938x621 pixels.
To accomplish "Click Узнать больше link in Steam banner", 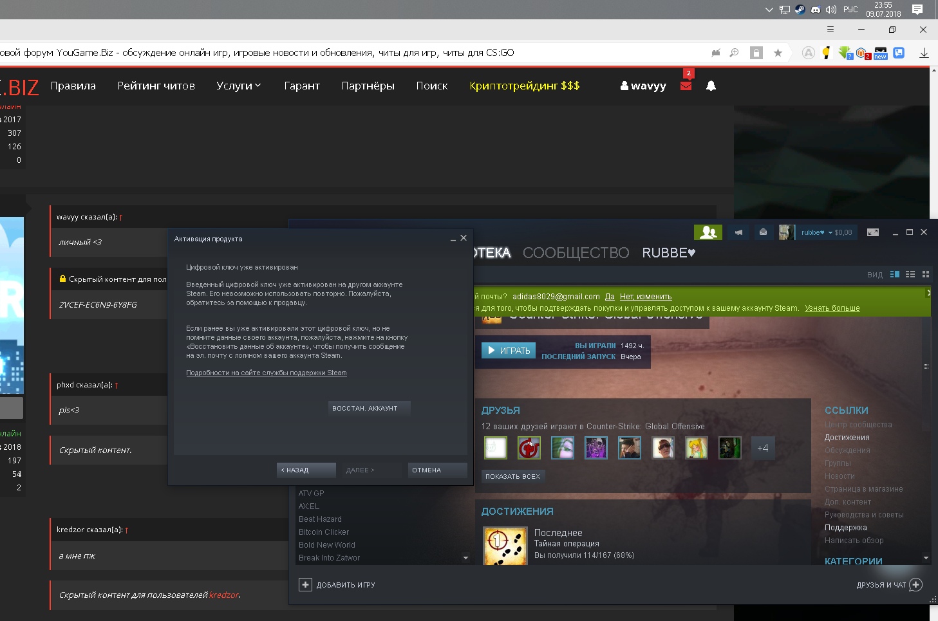I will pos(832,308).
